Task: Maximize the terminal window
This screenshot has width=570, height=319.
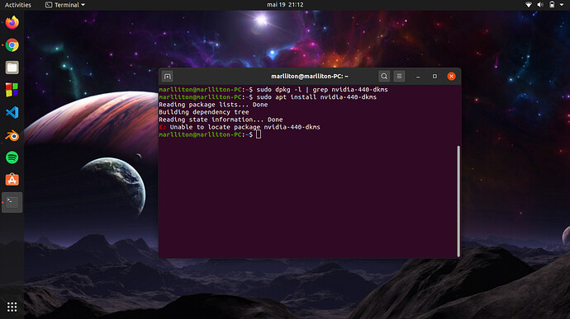Action: point(435,76)
